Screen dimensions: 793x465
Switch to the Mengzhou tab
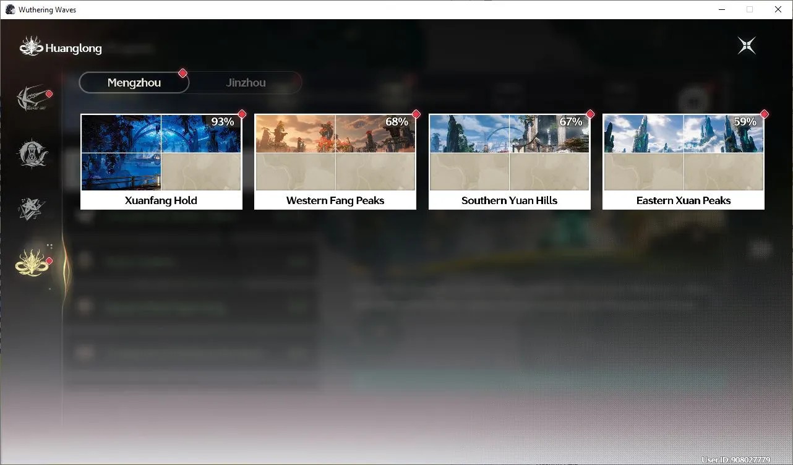[134, 83]
